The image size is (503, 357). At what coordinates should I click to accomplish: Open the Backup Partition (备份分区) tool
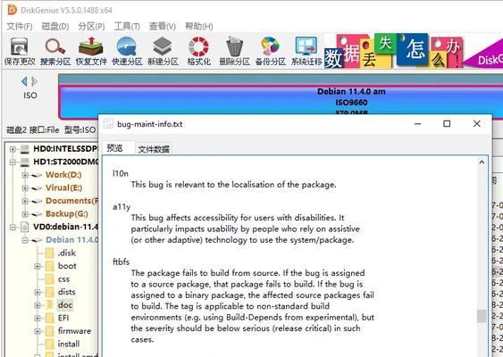[271, 51]
